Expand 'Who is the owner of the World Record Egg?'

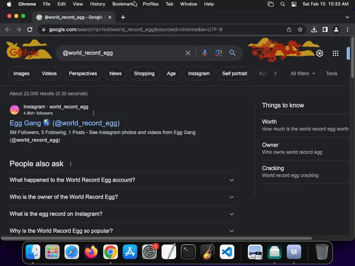pos(122,197)
